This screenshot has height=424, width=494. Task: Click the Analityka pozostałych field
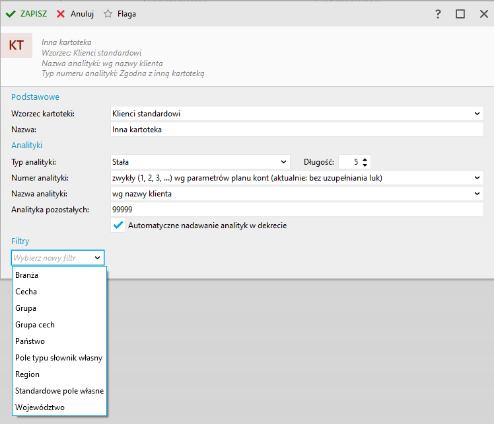[x=297, y=210]
